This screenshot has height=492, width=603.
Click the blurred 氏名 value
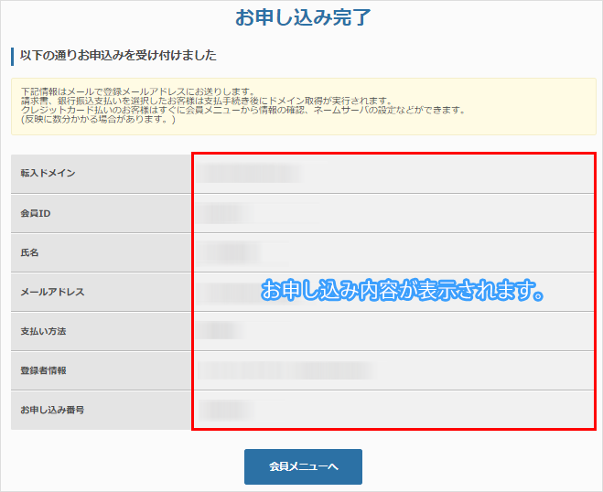pyautogui.click(x=231, y=251)
